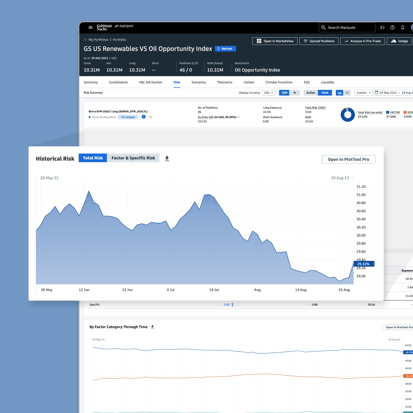The image size is (413, 413).
Task: Focus the Search Marquee field
Action: click(x=347, y=27)
